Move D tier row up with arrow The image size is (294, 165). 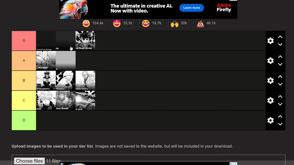pyautogui.click(x=280, y=117)
